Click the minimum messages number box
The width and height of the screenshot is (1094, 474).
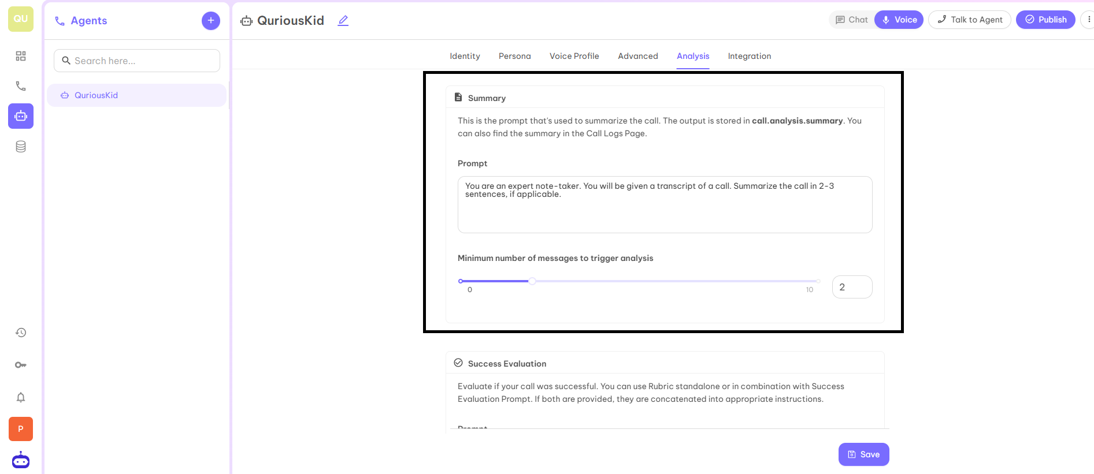tap(852, 287)
